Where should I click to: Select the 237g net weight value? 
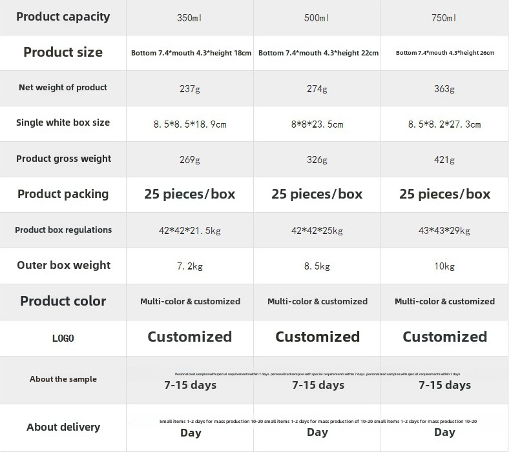pyautogui.click(x=190, y=88)
